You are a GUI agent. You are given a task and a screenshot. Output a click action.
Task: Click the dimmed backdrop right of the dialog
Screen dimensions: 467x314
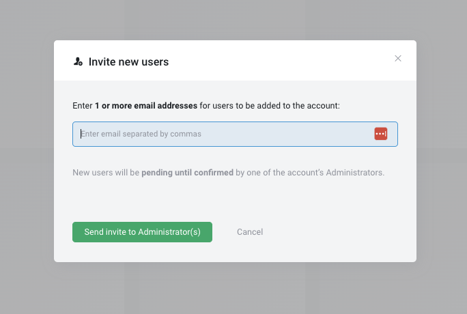[441, 157]
